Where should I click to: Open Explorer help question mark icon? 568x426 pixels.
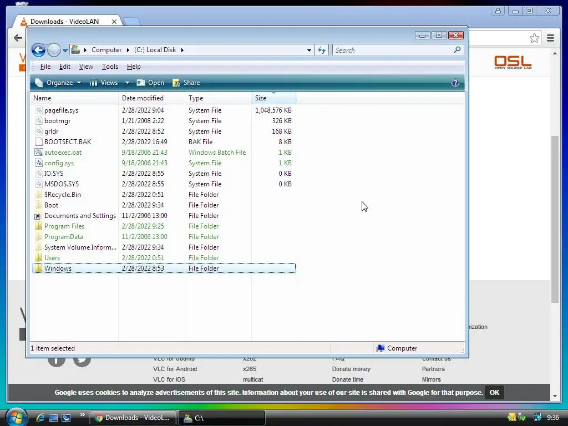tap(455, 83)
